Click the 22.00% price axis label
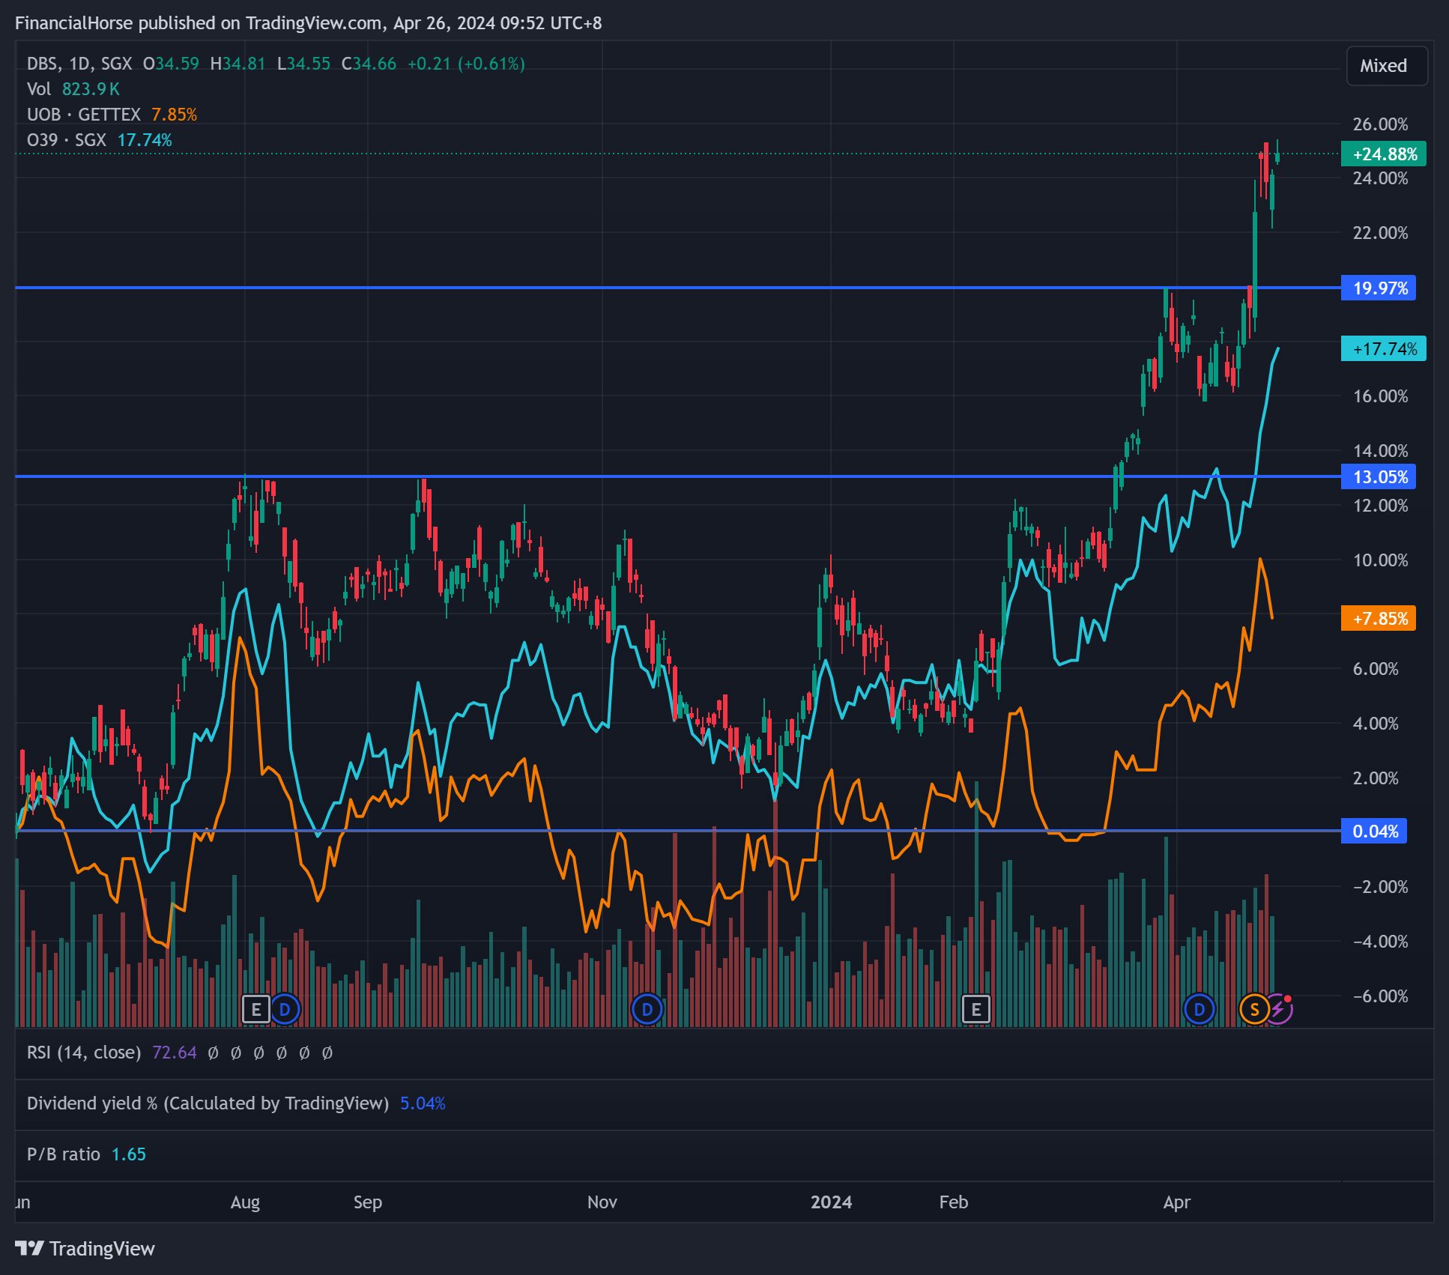The height and width of the screenshot is (1275, 1449). pos(1380,233)
